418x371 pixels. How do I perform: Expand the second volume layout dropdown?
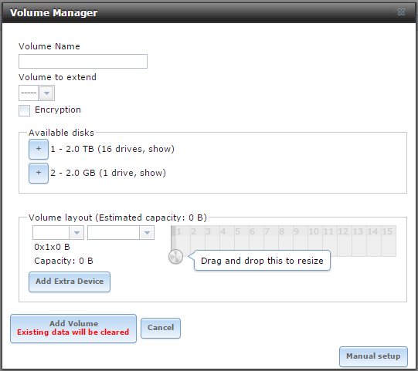click(121, 233)
